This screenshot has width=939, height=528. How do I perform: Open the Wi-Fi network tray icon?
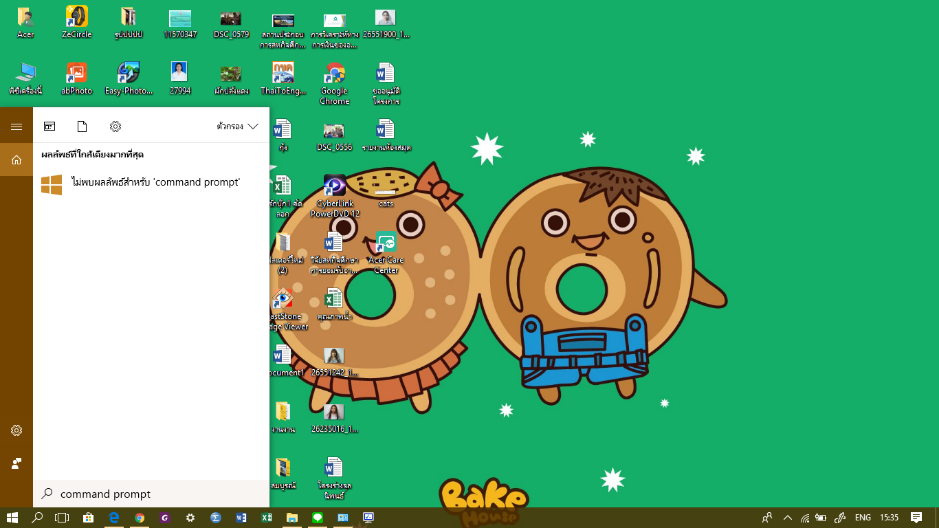804,518
